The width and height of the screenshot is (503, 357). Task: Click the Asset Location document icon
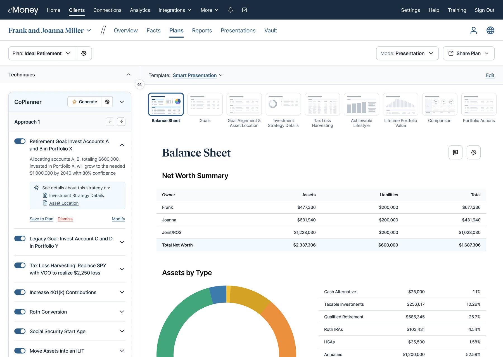pyautogui.click(x=45, y=203)
